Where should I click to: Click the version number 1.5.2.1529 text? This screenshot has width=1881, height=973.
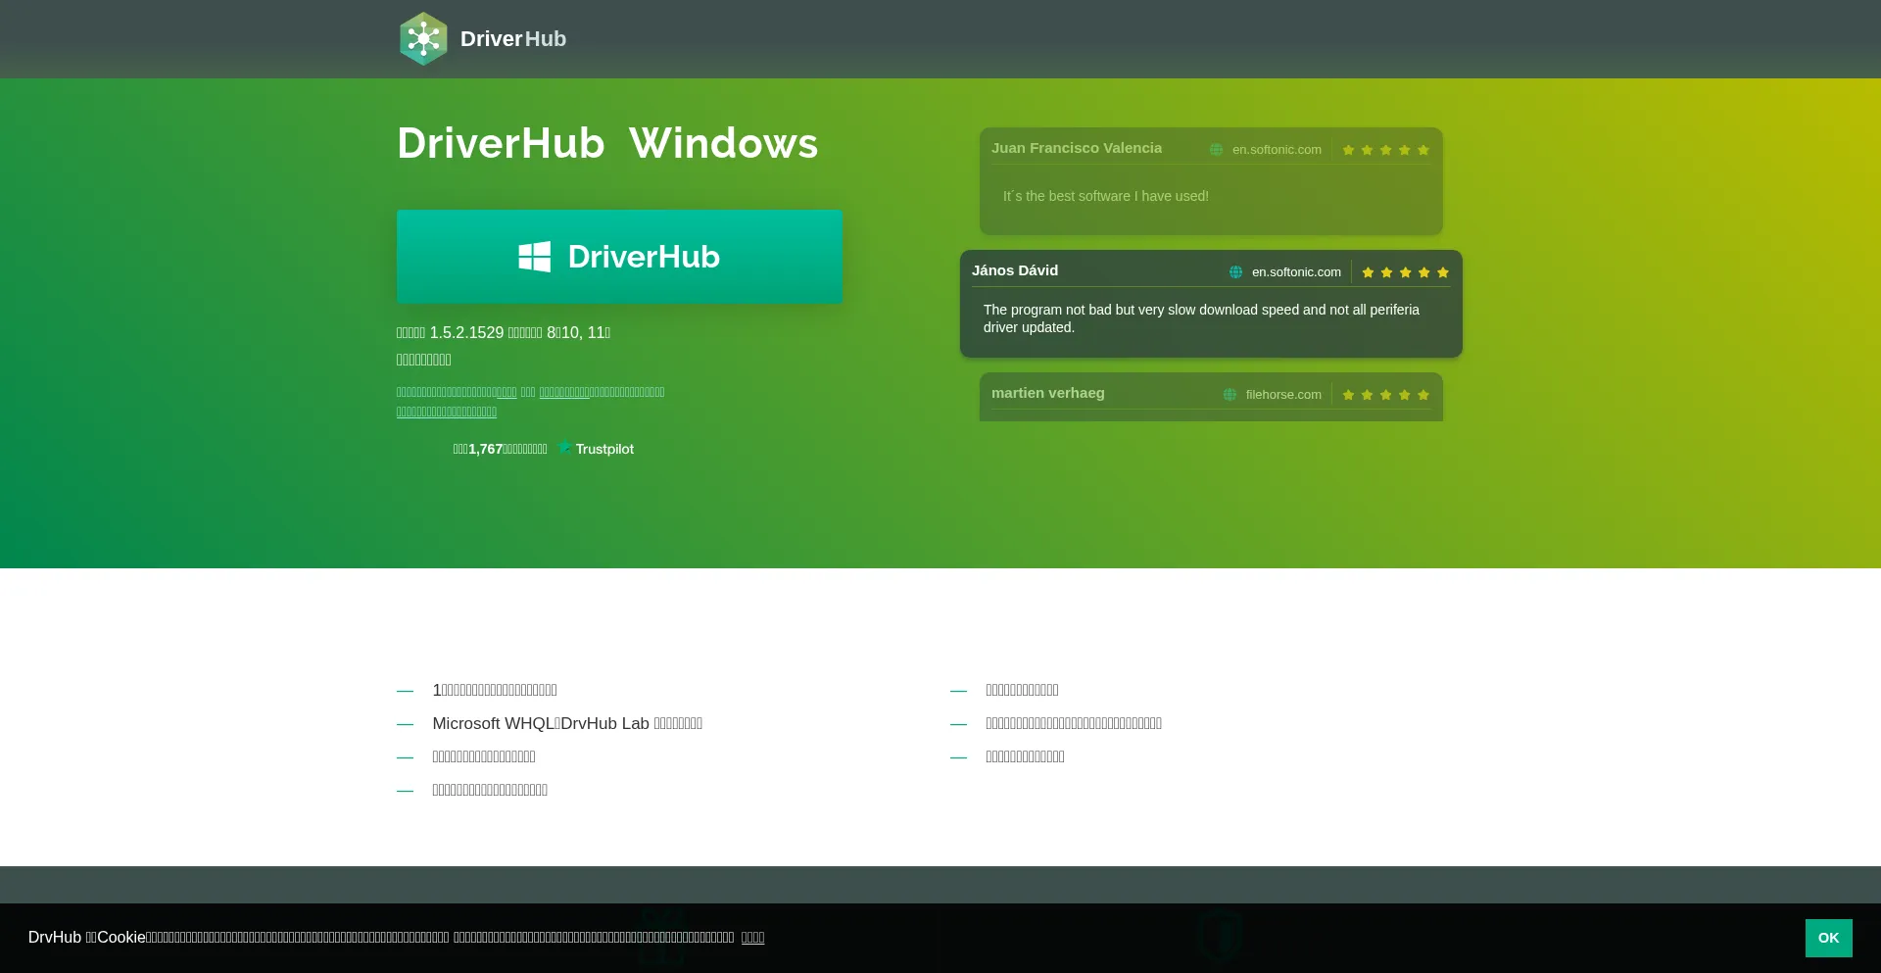coord(466,333)
